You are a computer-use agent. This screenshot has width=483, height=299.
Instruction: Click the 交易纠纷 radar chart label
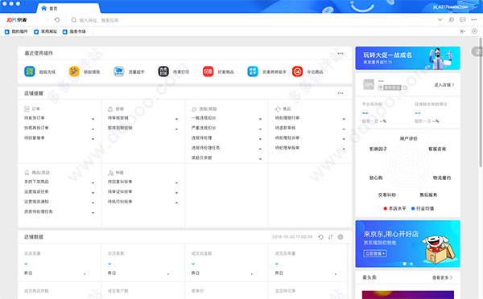[x=387, y=195]
